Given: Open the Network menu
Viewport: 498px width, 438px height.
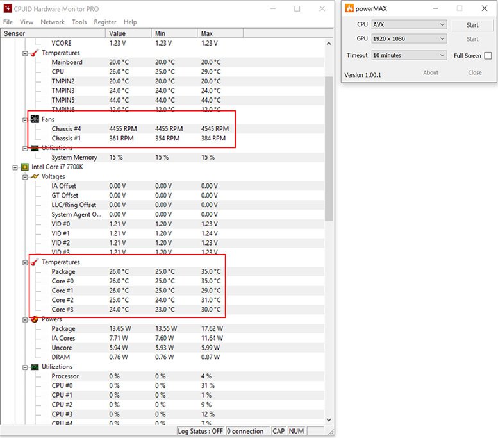Looking at the screenshot, I should [x=53, y=22].
